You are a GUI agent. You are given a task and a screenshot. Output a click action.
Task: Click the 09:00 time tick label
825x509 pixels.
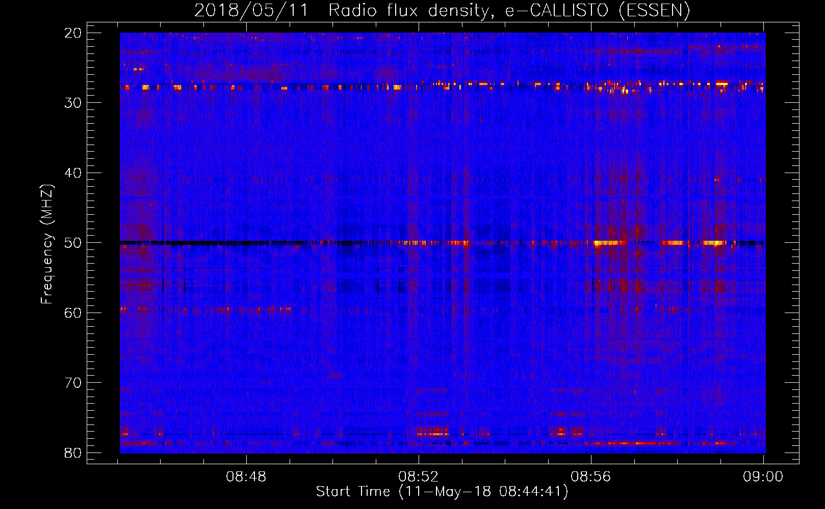coord(763,476)
